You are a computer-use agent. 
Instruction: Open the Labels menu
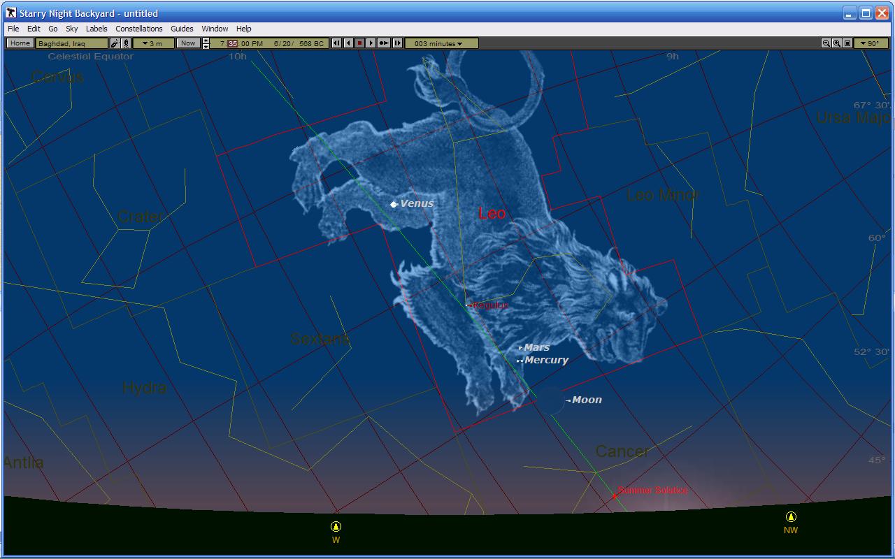(x=96, y=29)
